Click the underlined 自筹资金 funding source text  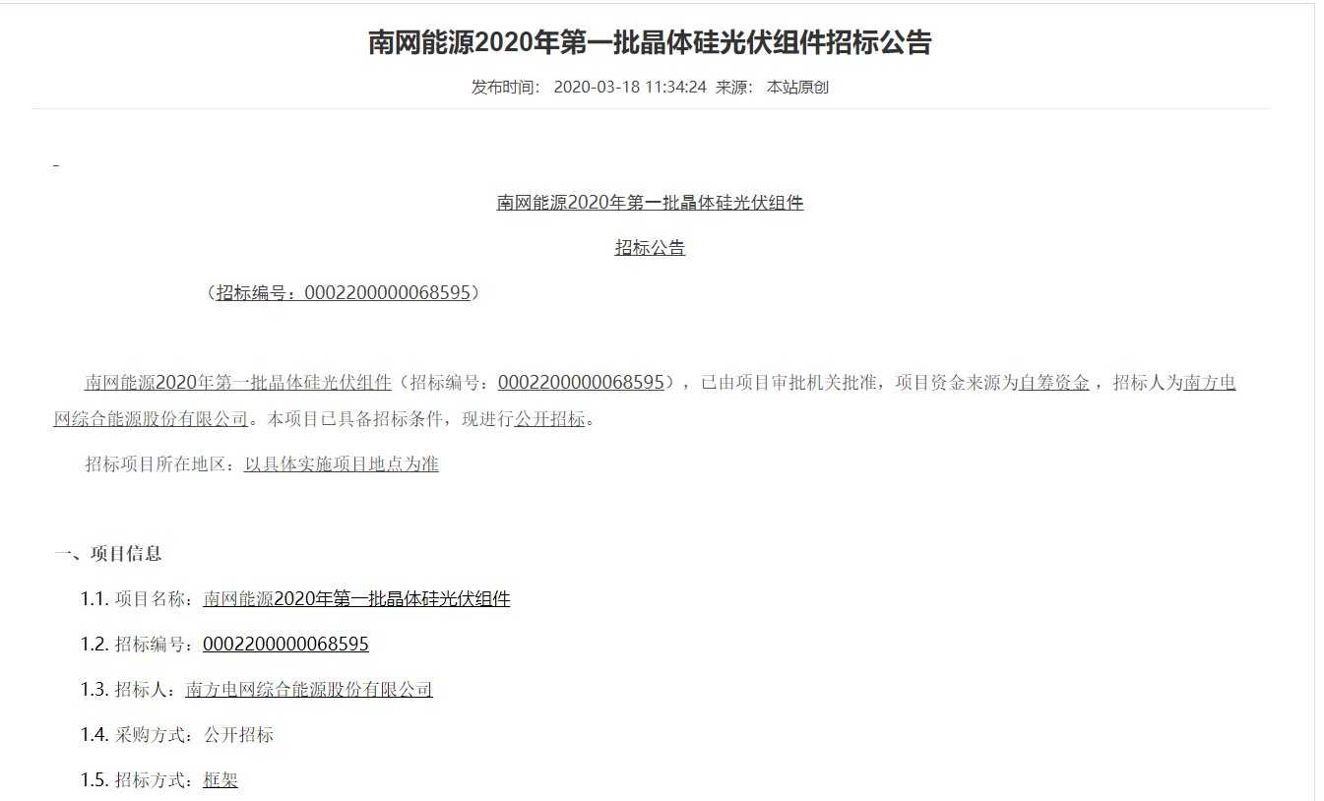coord(1054,383)
